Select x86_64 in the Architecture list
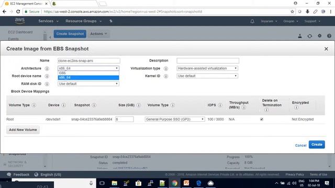The height and width of the screenshot is (188, 335). click(x=88, y=78)
